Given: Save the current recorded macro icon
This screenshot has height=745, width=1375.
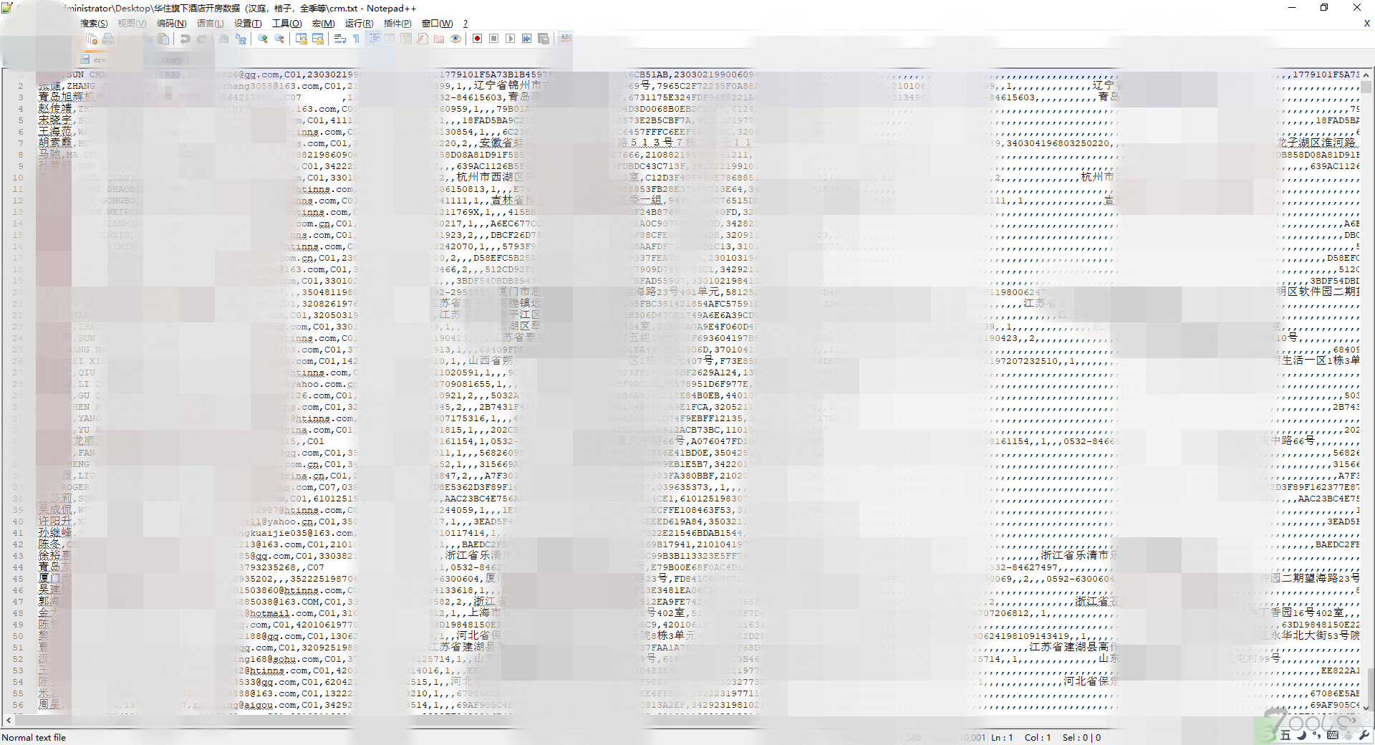Looking at the screenshot, I should [x=544, y=39].
